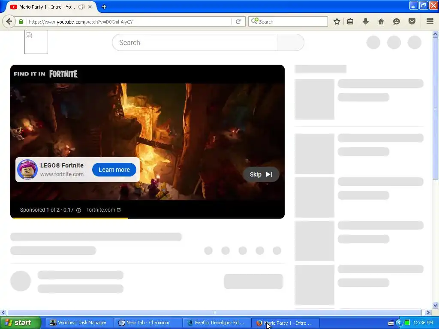The image size is (439, 329).
Task: Click the sponsored ad info icon
Action: [79, 210]
